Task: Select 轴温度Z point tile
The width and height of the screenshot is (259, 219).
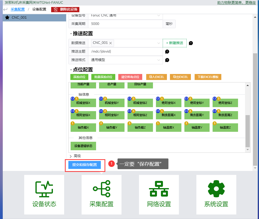Action: coord(225,128)
